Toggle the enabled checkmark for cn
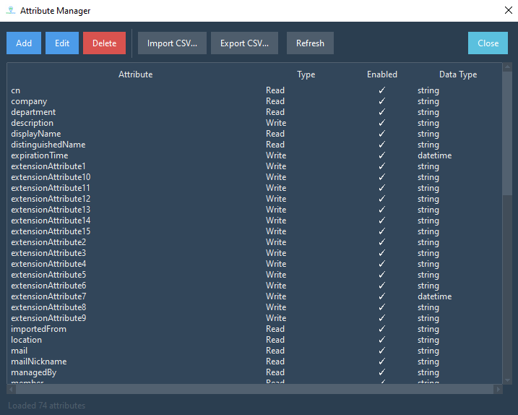Image resolution: width=518 pixels, height=415 pixels. 381,90
